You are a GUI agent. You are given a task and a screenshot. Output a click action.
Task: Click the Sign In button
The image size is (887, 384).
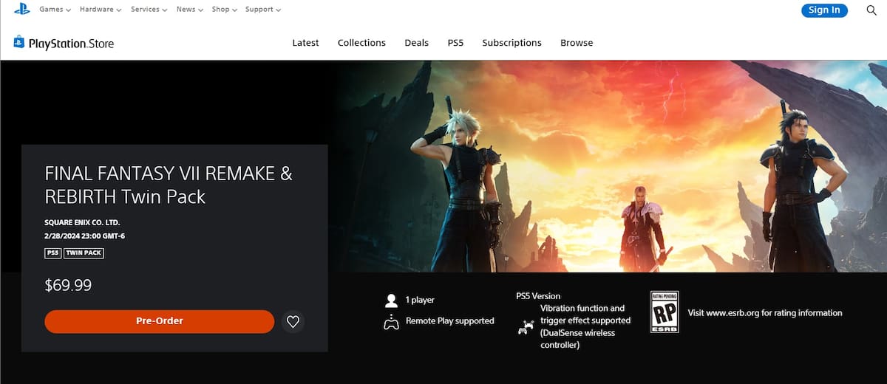(x=824, y=10)
